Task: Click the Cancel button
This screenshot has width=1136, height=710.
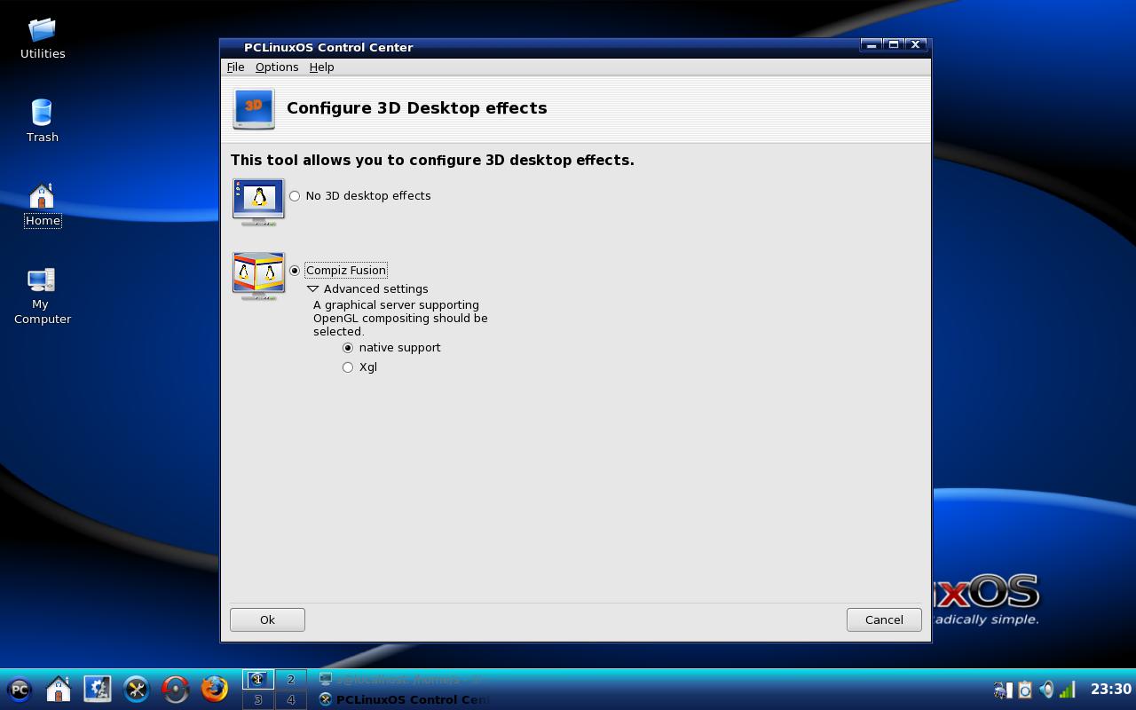Action: 884,620
